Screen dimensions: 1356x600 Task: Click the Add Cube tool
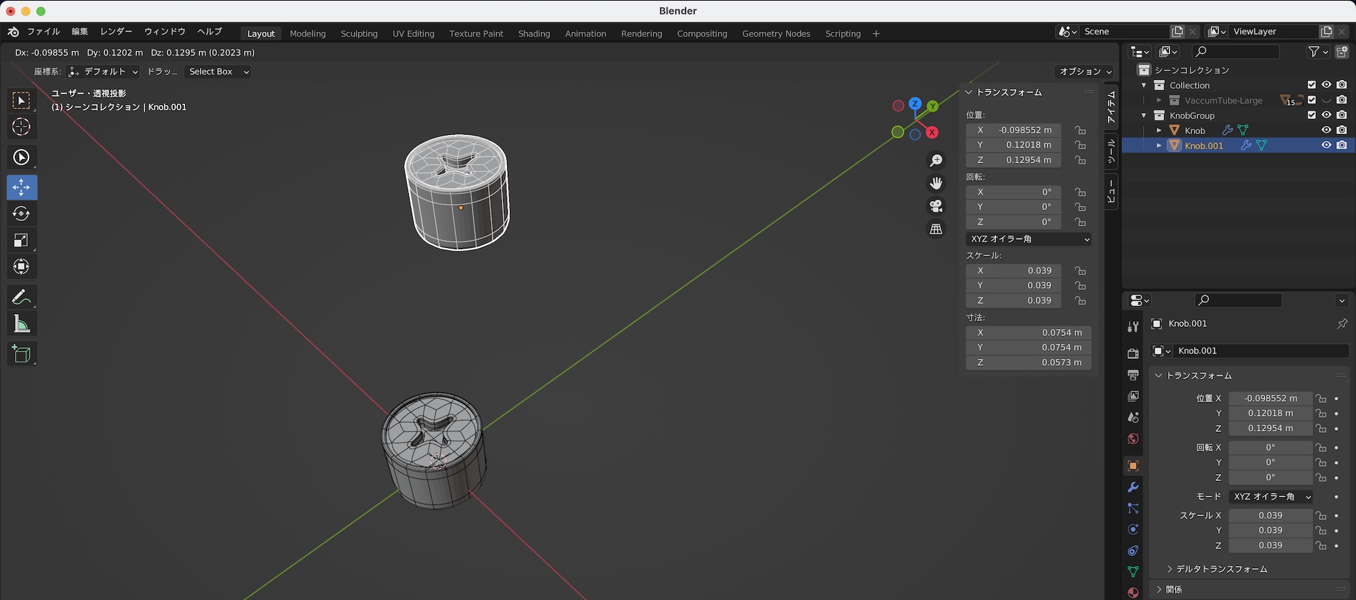pos(22,354)
